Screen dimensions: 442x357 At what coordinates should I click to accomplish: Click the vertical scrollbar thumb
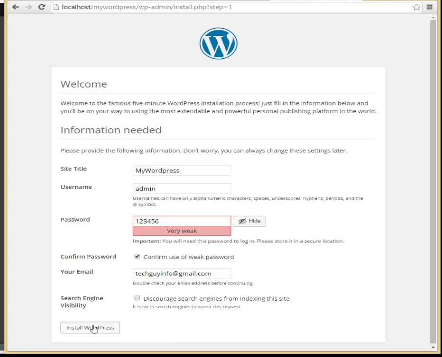tap(433, 181)
